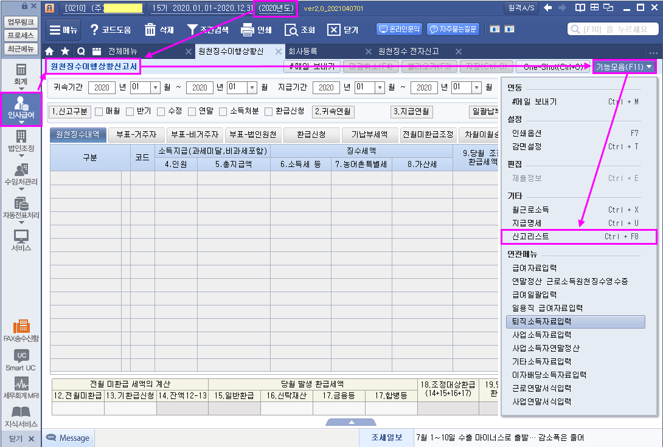Click the F10 search input field
Image resolution: width=663 pixels, height=447 pixels.
[x=614, y=29]
